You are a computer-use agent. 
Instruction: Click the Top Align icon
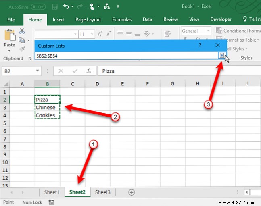(x=120, y=32)
